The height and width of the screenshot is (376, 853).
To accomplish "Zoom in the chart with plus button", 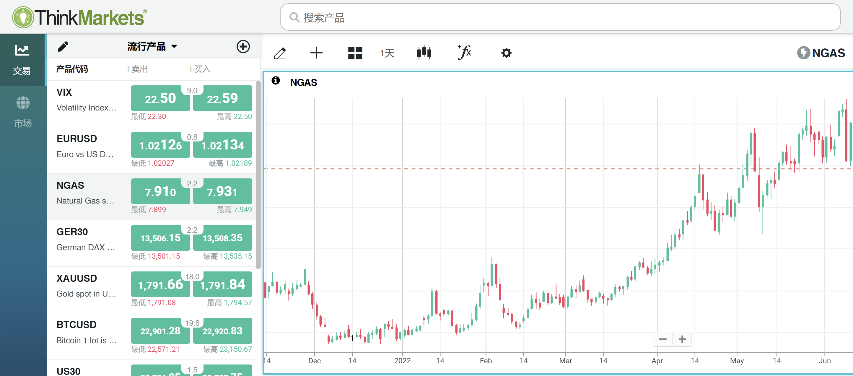I will (x=682, y=339).
